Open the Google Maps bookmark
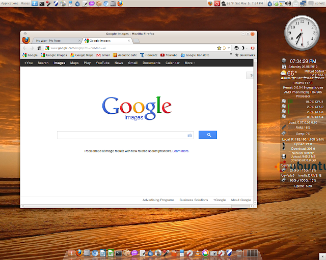The image size is (326, 260). click(82, 55)
